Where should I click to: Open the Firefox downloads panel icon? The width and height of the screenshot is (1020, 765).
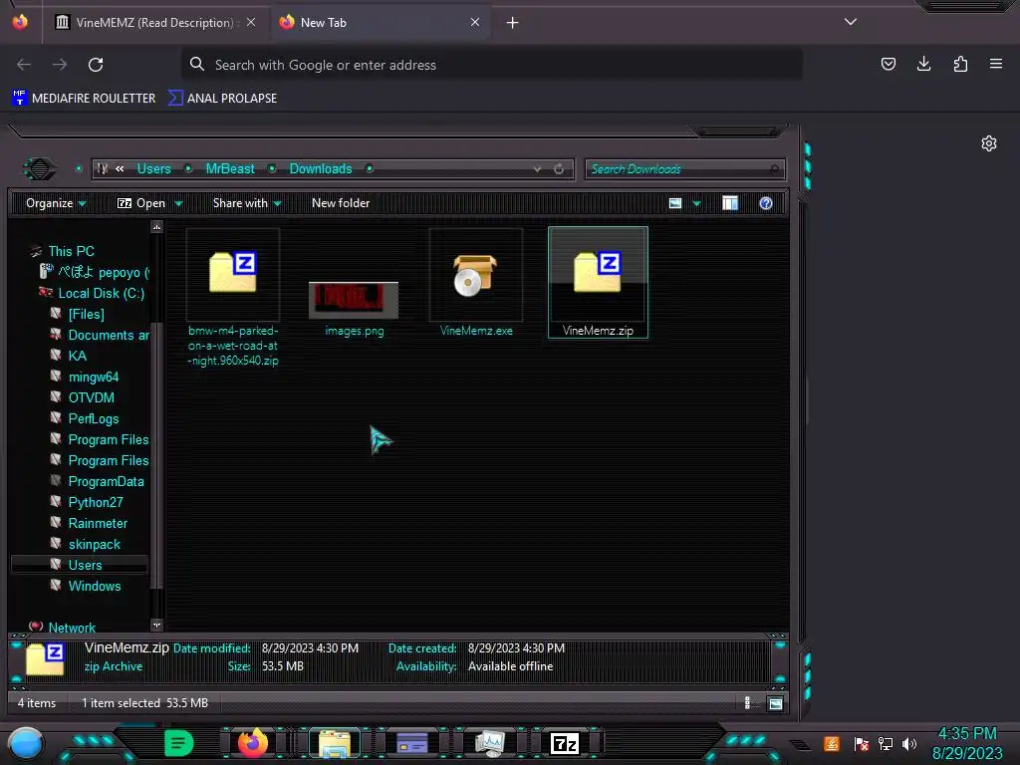923,64
